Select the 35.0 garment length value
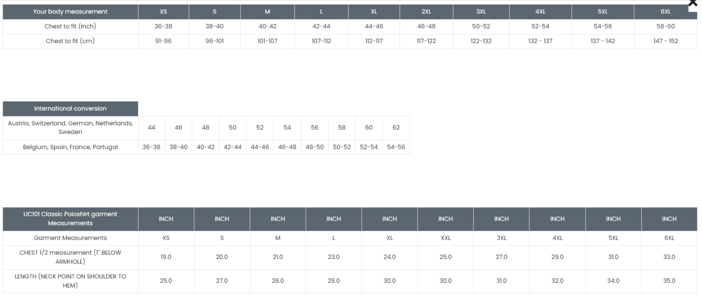The height and width of the screenshot is (299, 702). pos(669,281)
